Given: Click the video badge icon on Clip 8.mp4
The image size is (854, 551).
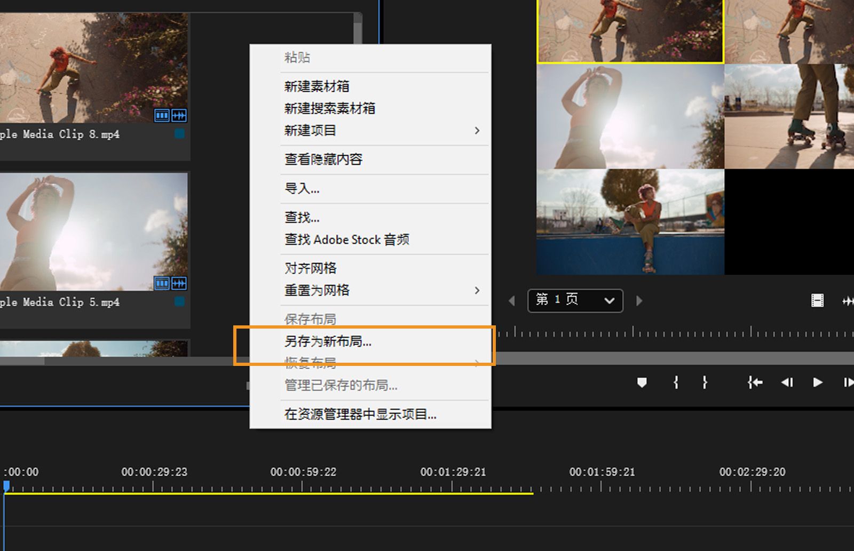Looking at the screenshot, I should (x=162, y=115).
